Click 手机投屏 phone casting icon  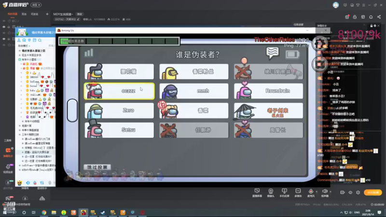284,192
